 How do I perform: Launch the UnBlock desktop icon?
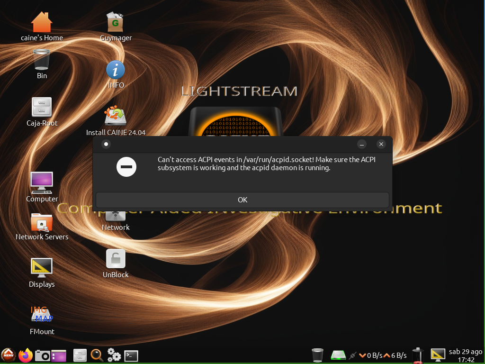click(116, 264)
